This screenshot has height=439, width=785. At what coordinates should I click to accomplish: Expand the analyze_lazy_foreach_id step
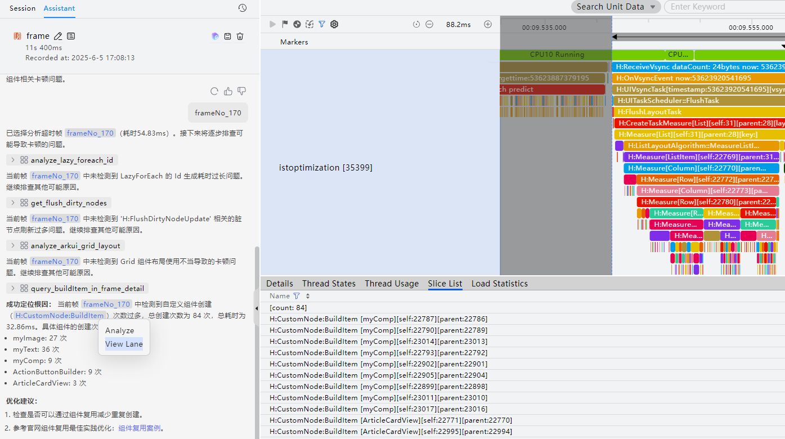click(12, 159)
